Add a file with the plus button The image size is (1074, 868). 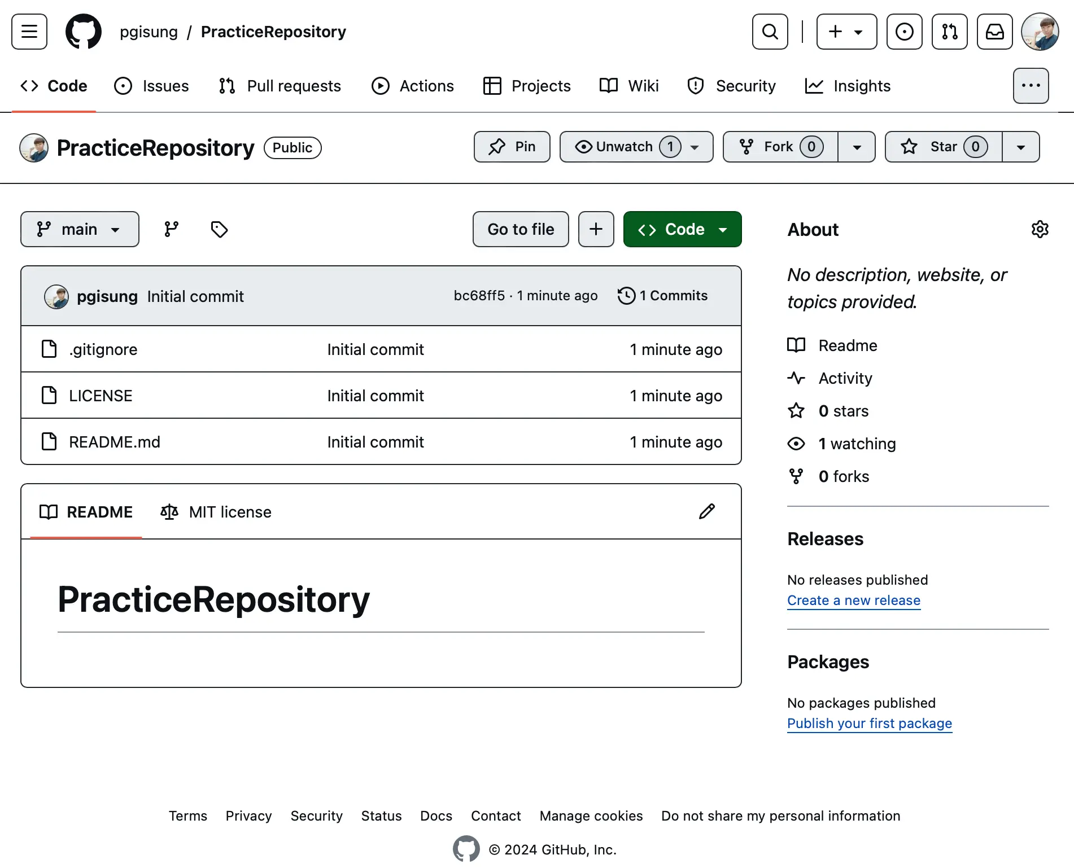596,229
